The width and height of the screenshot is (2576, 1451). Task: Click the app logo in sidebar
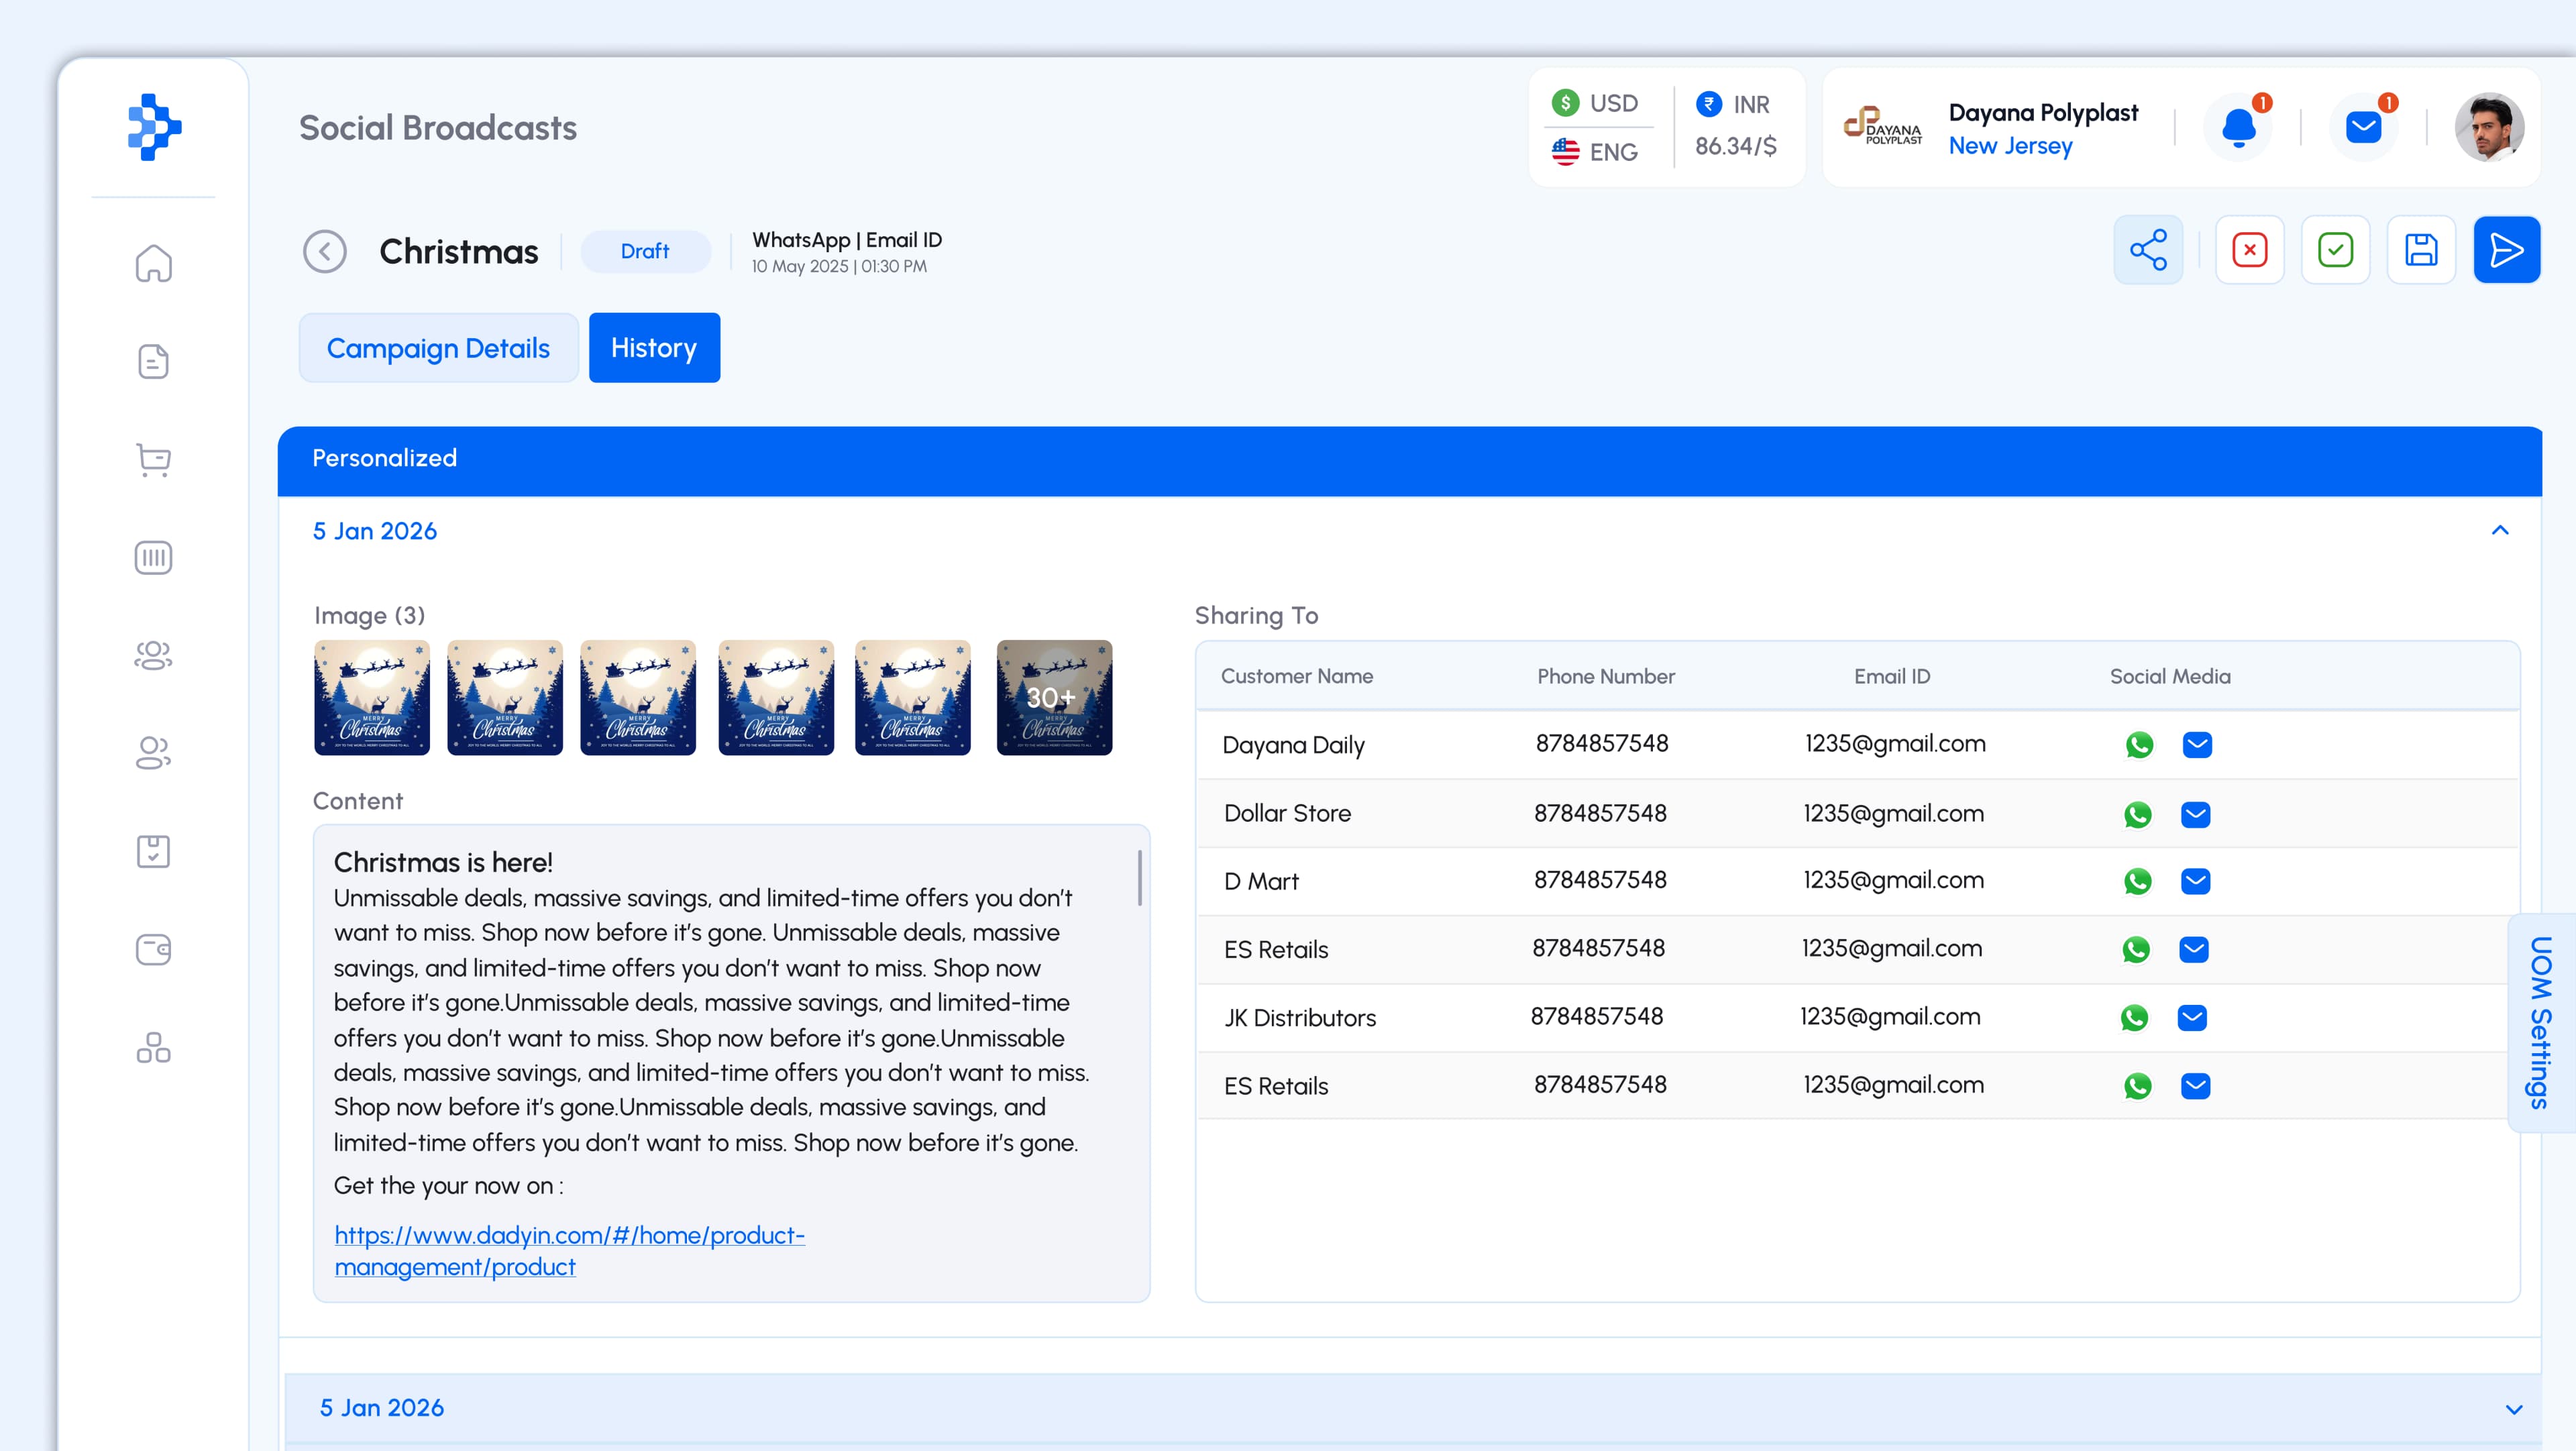(154, 127)
